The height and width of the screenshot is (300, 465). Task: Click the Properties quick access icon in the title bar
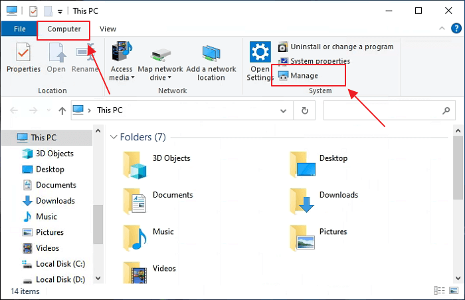coord(33,11)
